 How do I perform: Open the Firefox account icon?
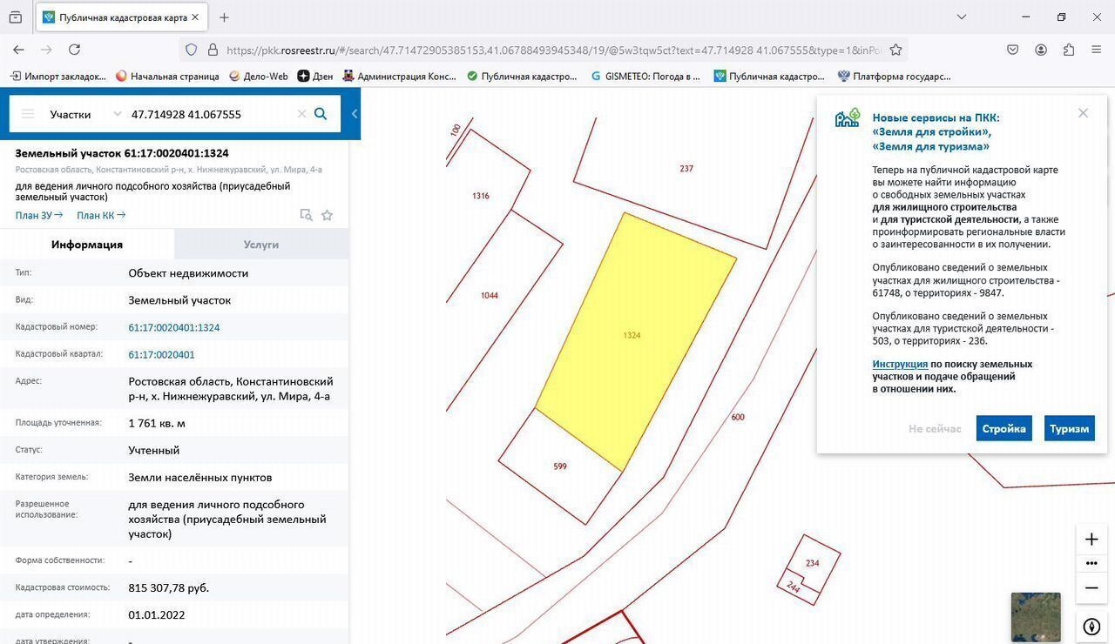point(1041,50)
